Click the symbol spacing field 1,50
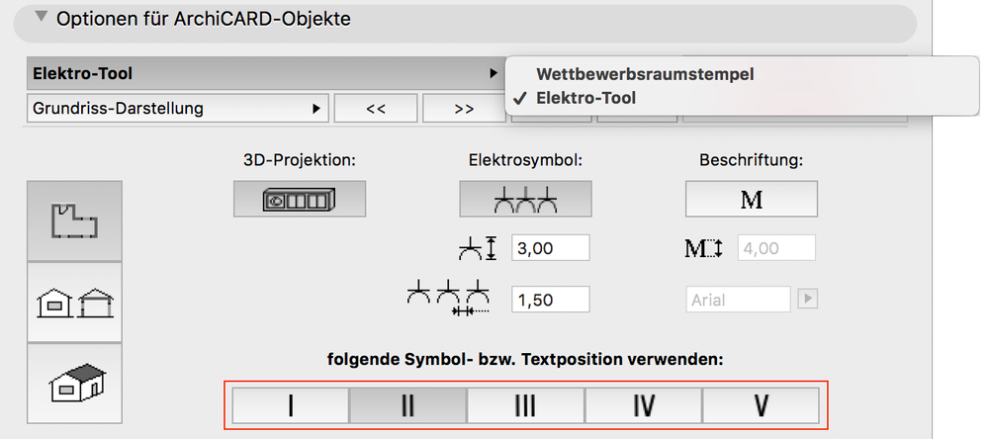The width and height of the screenshot is (988, 439). [551, 300]
